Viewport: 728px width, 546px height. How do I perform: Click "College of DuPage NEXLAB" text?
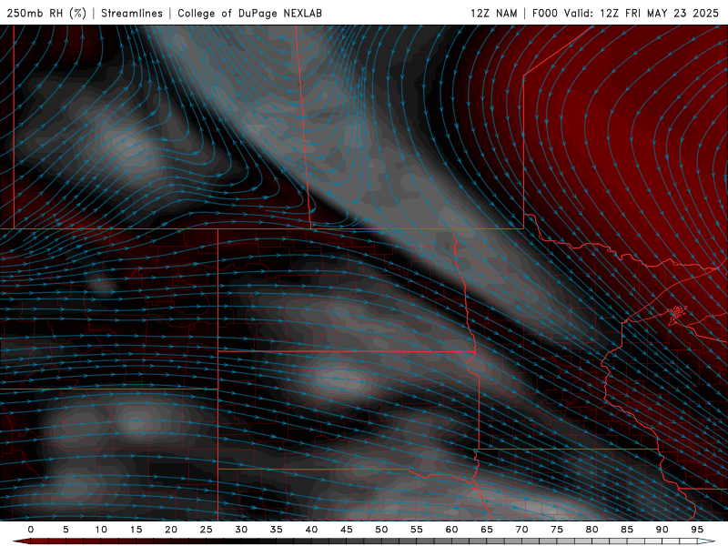pyautogui.click(x=249, y=13)
